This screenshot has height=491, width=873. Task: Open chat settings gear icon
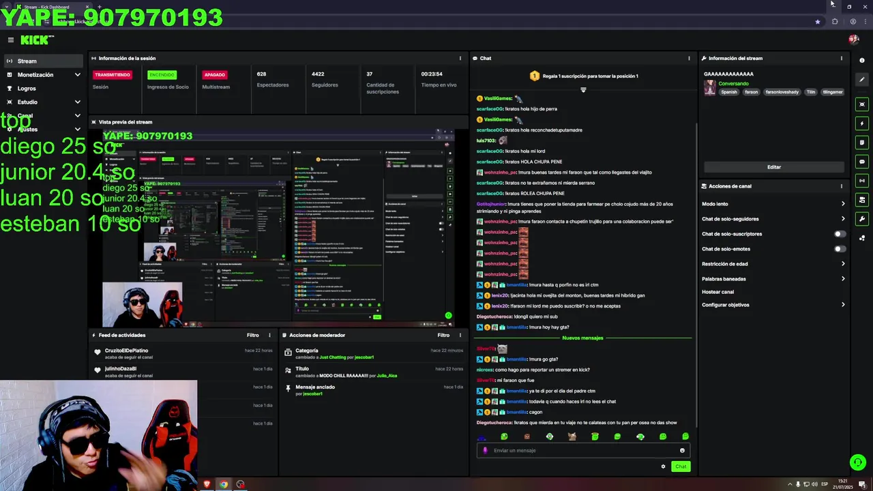(x=663, y=466)
